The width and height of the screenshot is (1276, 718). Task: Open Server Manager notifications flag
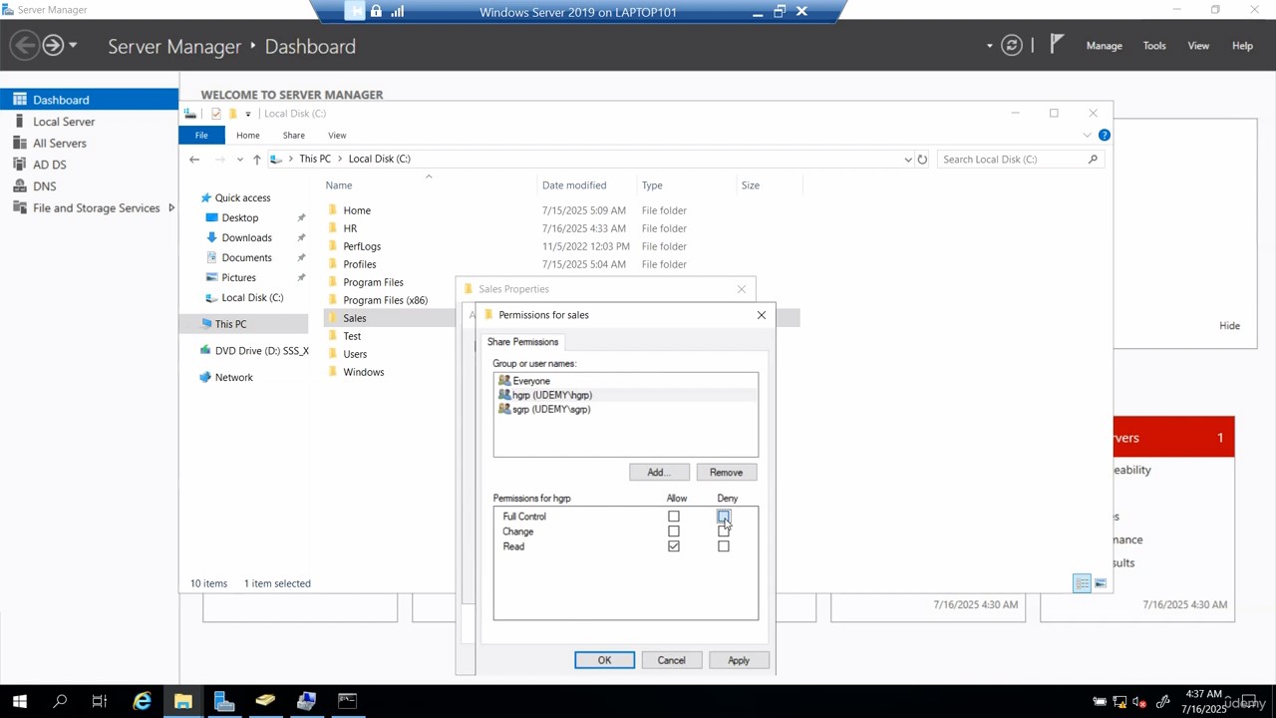[x=1057, y=45]
